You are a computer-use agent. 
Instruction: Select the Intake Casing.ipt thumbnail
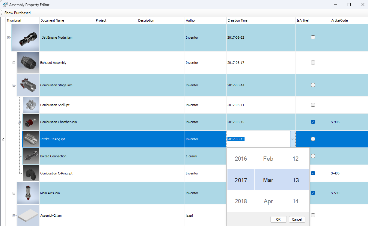(x=31, y=139)
